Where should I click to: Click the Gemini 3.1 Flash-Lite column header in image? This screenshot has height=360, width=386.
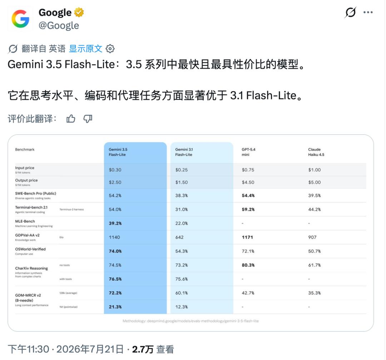click(x=184, y=152)
